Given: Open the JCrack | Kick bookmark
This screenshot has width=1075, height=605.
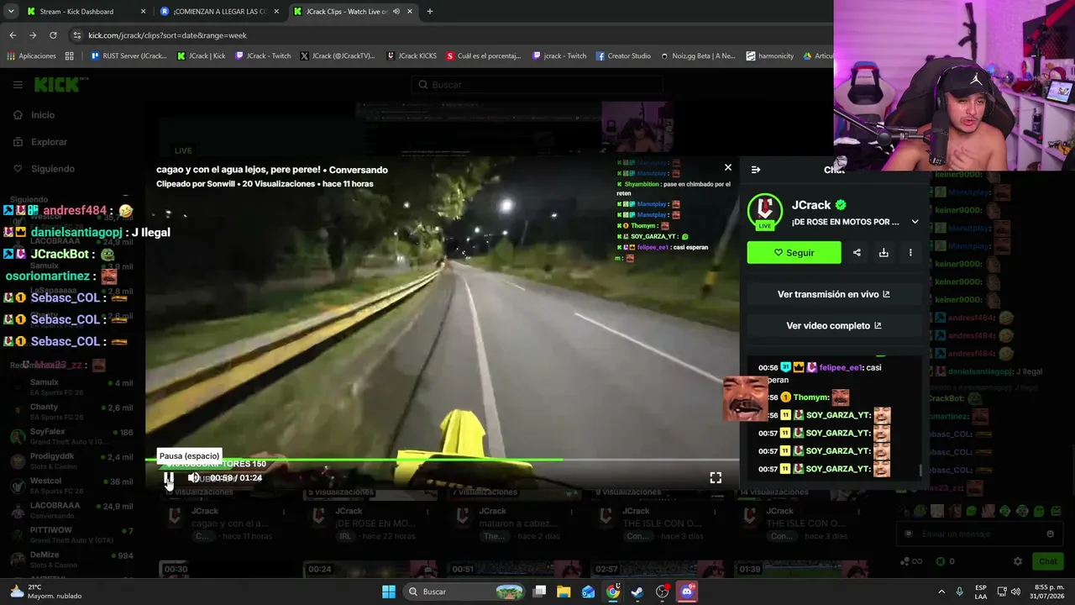Looking at the screenshot, I should coord(202,56).
